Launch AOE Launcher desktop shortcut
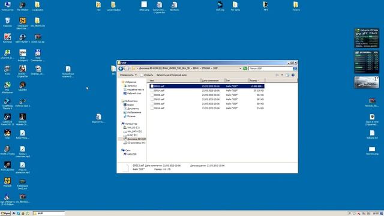 pyautogui.click(x=7, y=166)
